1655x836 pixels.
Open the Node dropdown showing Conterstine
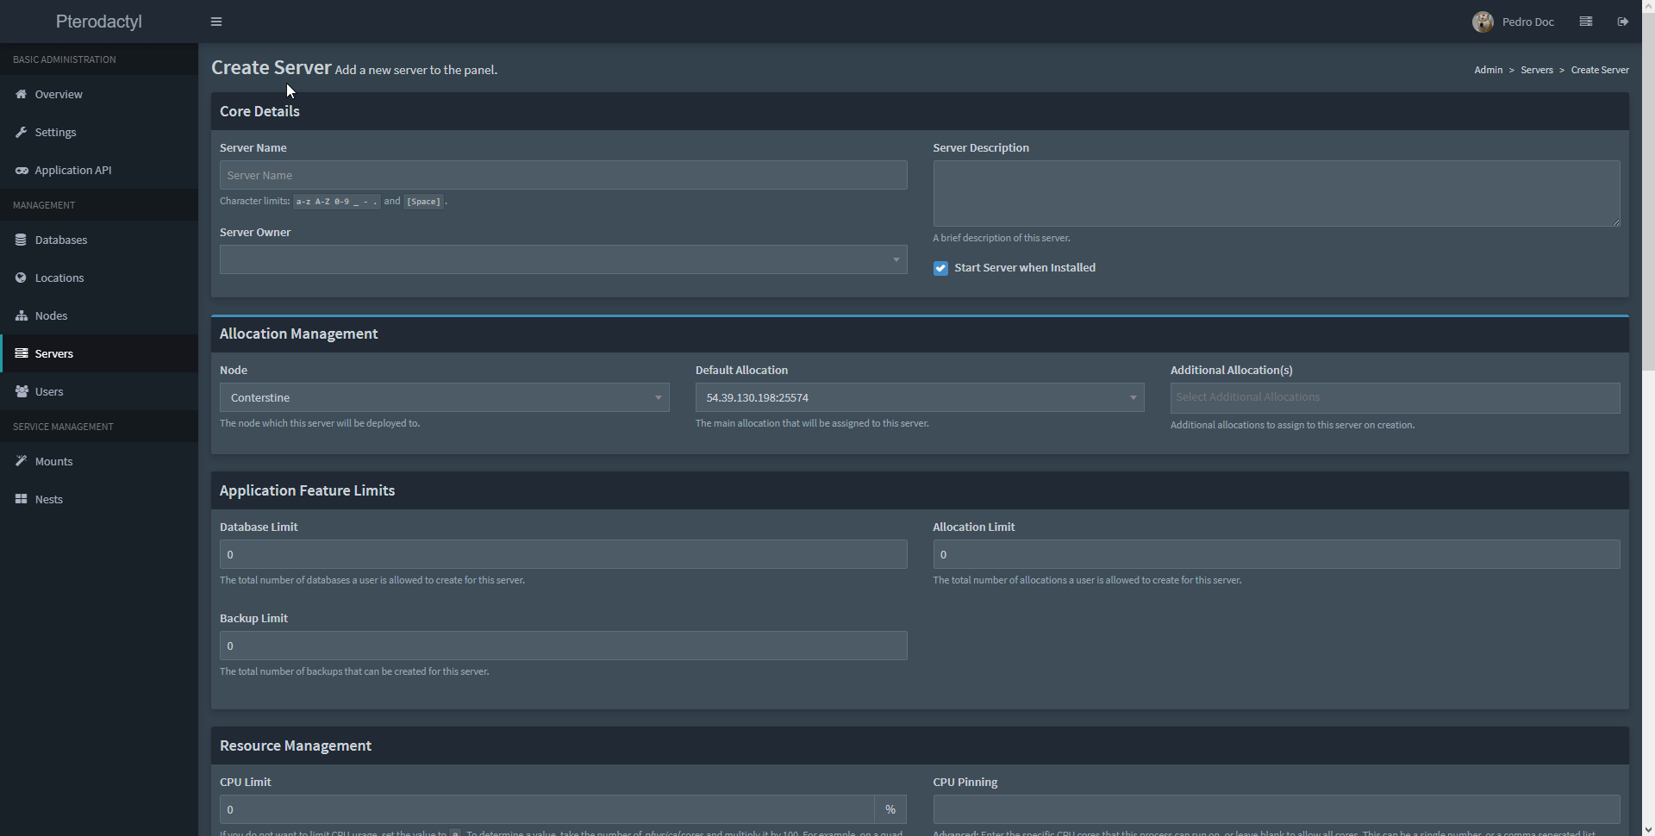pyautogui.click(x=444, y=397)
